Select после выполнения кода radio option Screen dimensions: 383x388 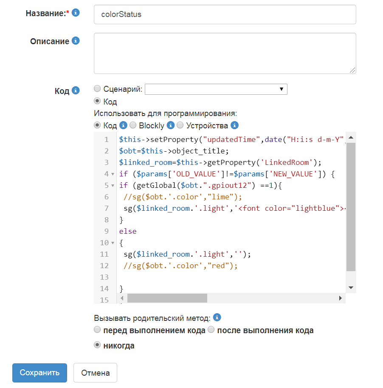211,330
